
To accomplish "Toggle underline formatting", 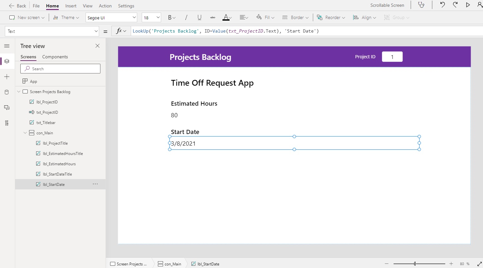I will (199, 17).
